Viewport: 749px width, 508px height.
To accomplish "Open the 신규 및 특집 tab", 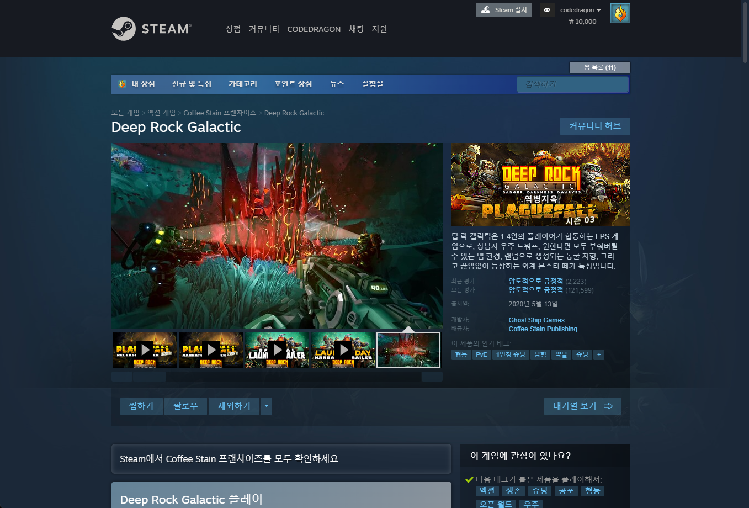I will coord(192,84).
